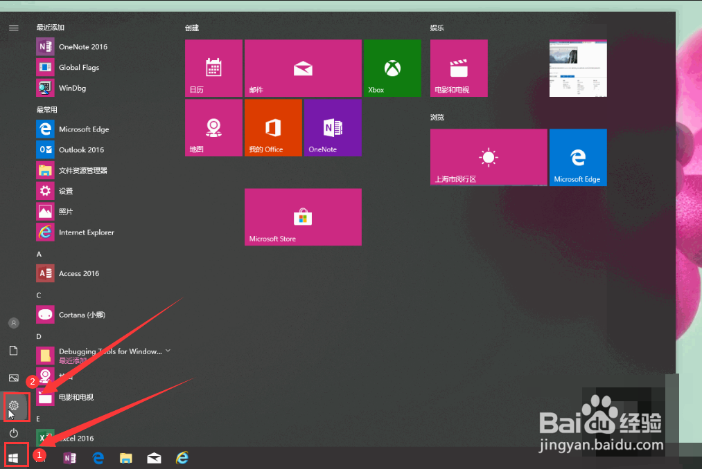Jump to letter C section header
702x469 pixels.
click(39, 295)
